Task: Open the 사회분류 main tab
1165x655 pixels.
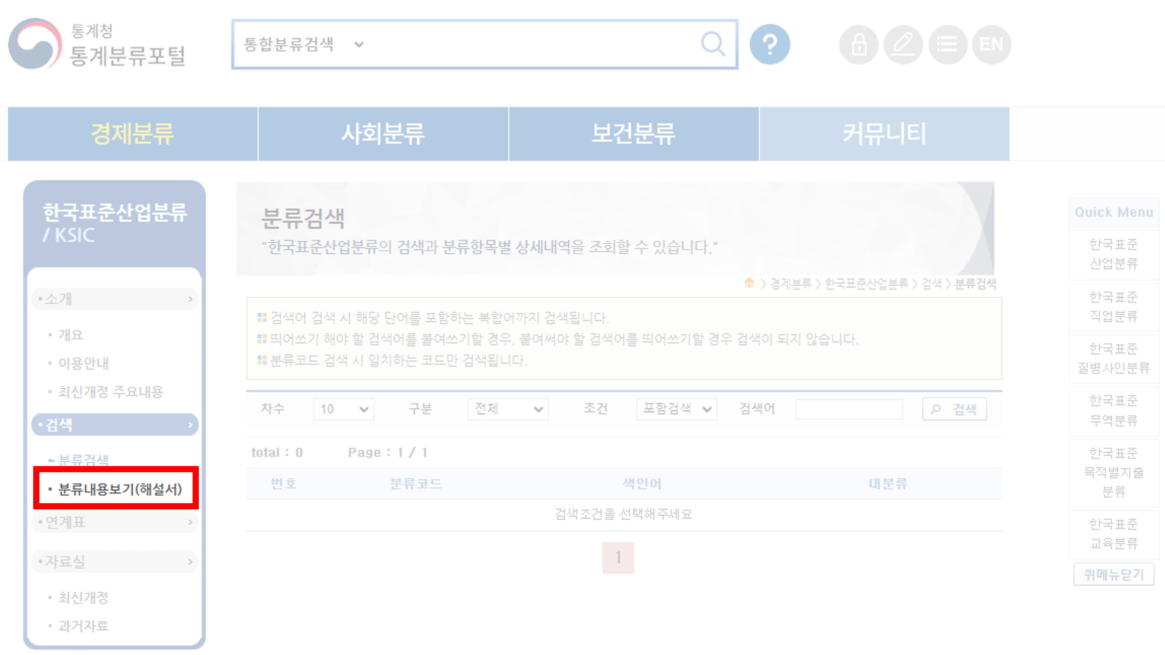Action: (383, 134)
